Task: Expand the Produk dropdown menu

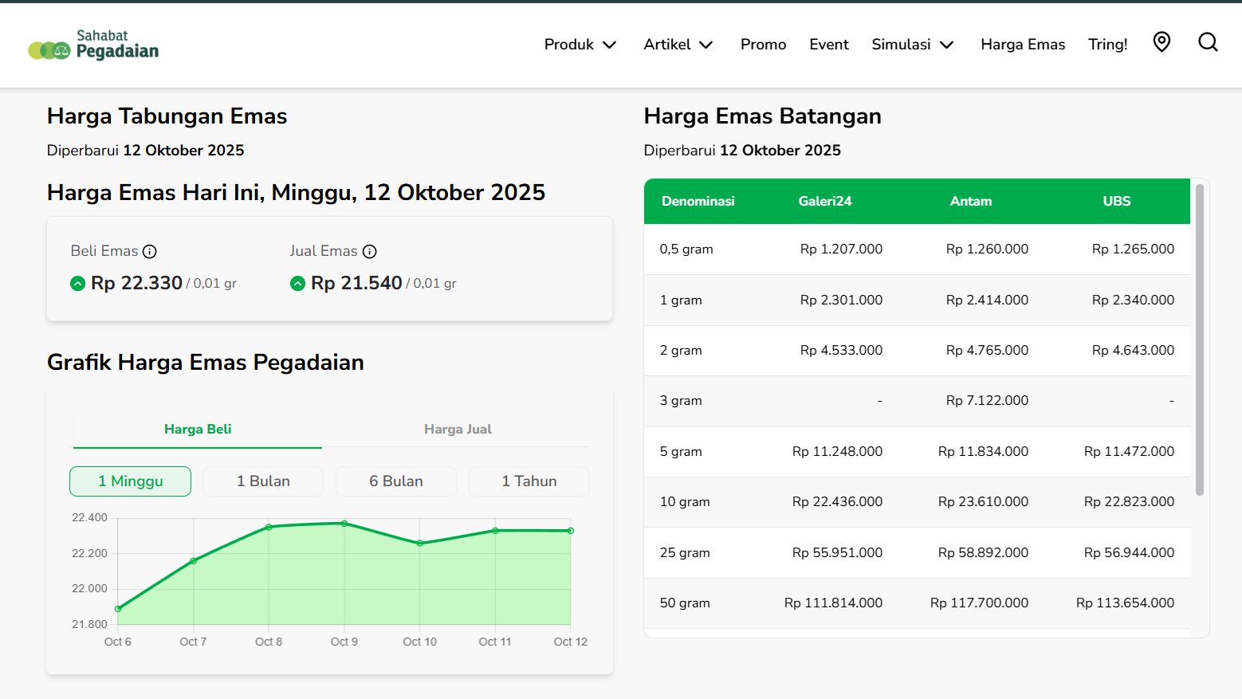Action: click(x=580, y=45)
